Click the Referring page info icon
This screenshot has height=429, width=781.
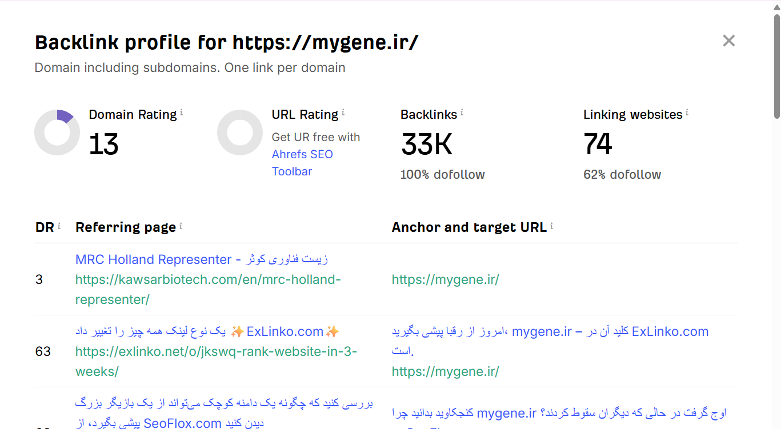[x=181, y=226]
